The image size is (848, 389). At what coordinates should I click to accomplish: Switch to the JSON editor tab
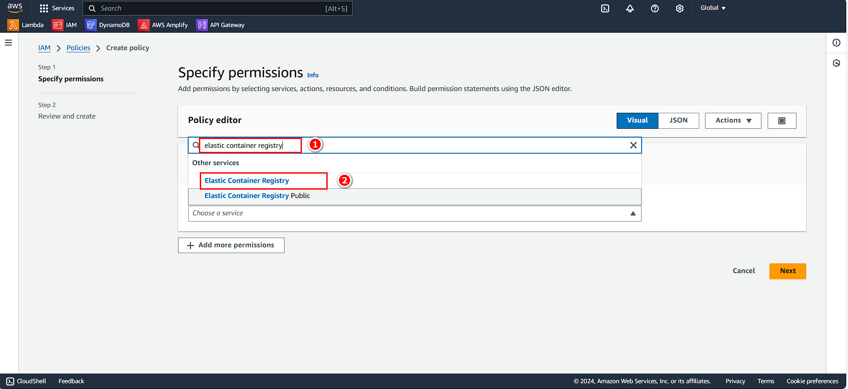pos(678,121)
